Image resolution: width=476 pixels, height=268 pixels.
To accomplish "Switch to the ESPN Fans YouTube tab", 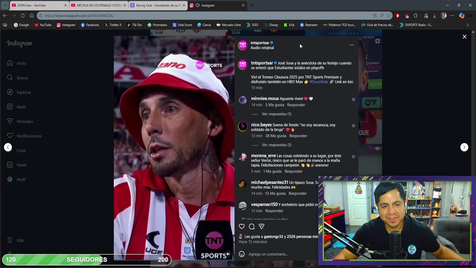I will coord(39,5).
